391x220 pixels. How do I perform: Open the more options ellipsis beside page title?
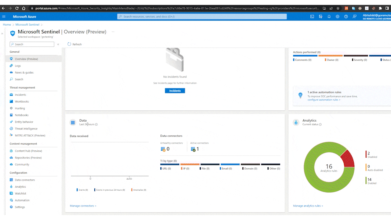113,32
